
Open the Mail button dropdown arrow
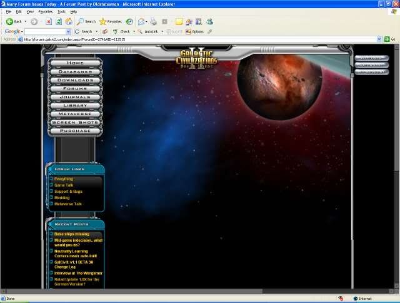coord(146,22)
